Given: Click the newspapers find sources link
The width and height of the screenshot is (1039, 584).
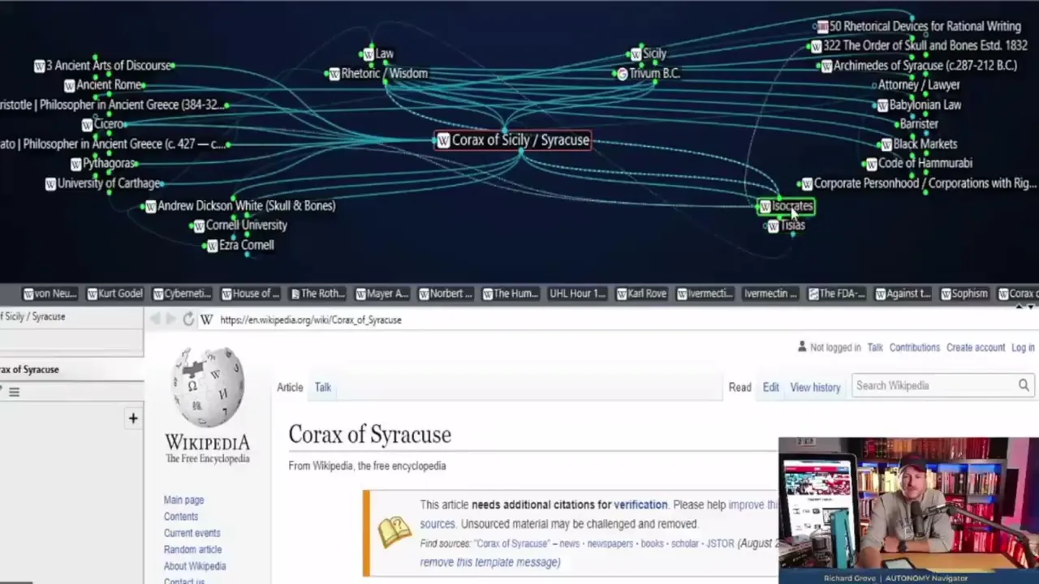Looking at the screenshot, I should coord(609,543).
